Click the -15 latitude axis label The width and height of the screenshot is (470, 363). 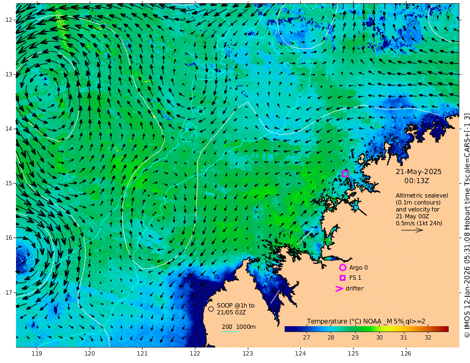pos(7,183)
